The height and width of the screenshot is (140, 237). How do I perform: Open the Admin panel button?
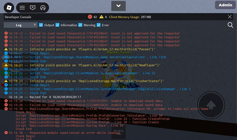click(x=225, y=5)
